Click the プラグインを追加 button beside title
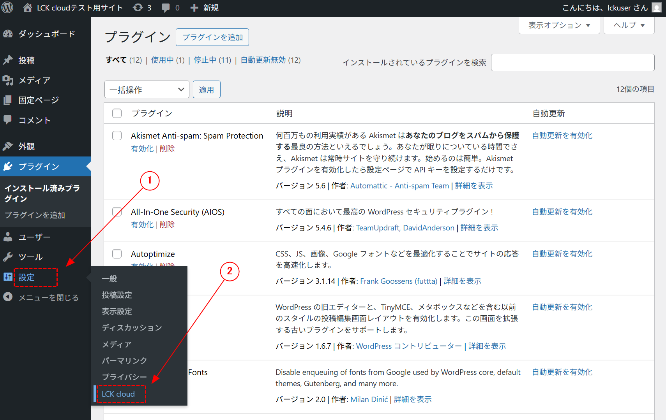666x420 pixels. [212, 37]
